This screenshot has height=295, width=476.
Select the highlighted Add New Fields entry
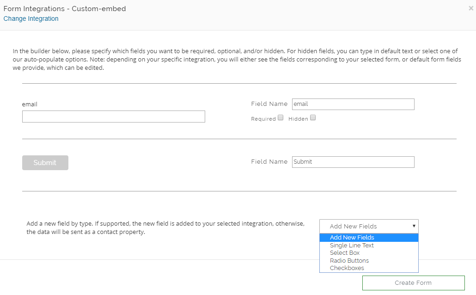352,237
